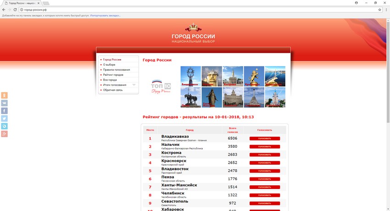Click the Красноярск lion statue thumbnail

(x=254, y=76)
